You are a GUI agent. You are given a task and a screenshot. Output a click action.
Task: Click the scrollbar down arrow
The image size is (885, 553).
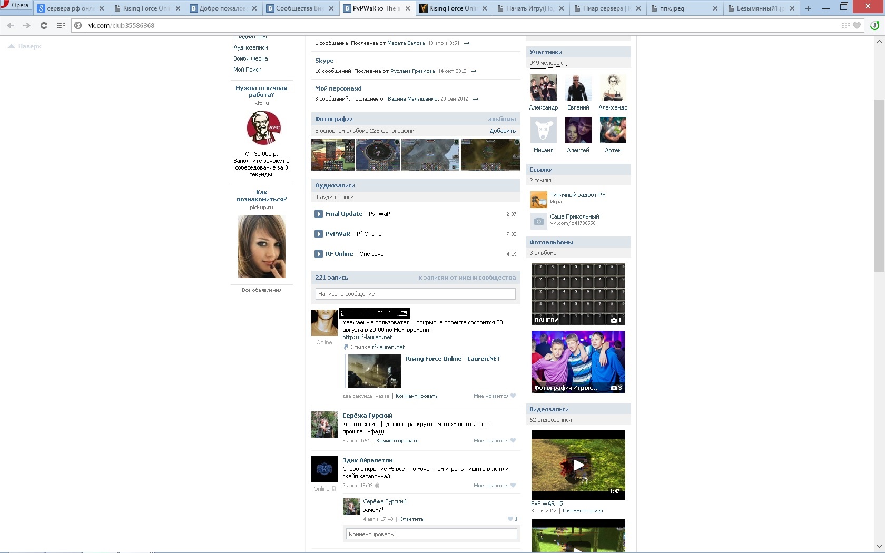(x=880, y=547)
